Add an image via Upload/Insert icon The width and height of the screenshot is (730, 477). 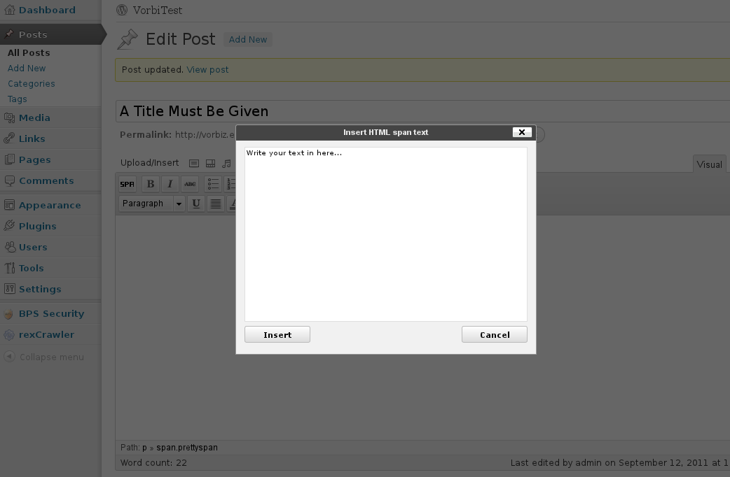point(194,163)
